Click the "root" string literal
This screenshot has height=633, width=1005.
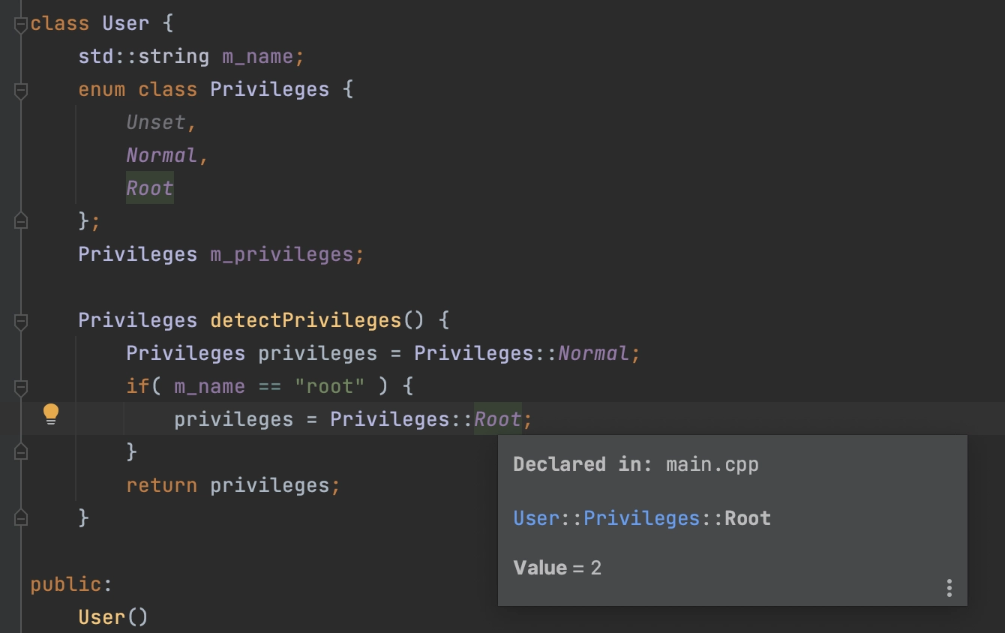(329, 386)
